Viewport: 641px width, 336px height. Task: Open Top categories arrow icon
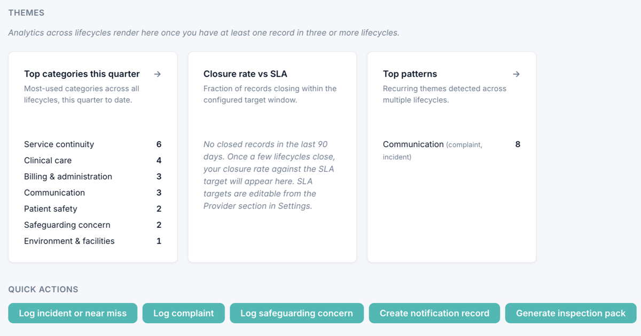158,74
